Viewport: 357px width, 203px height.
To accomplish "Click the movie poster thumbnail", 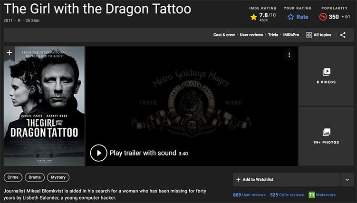I will point(44,106).
